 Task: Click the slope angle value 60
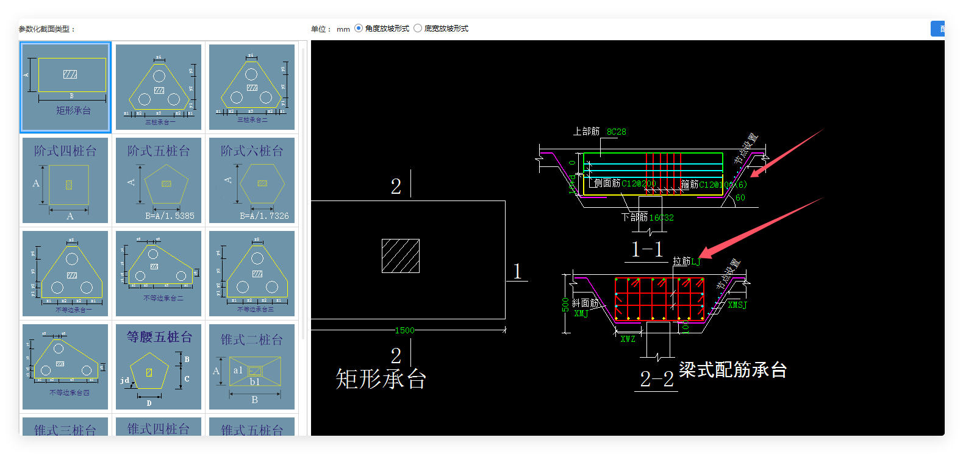[x=740, y=197]
